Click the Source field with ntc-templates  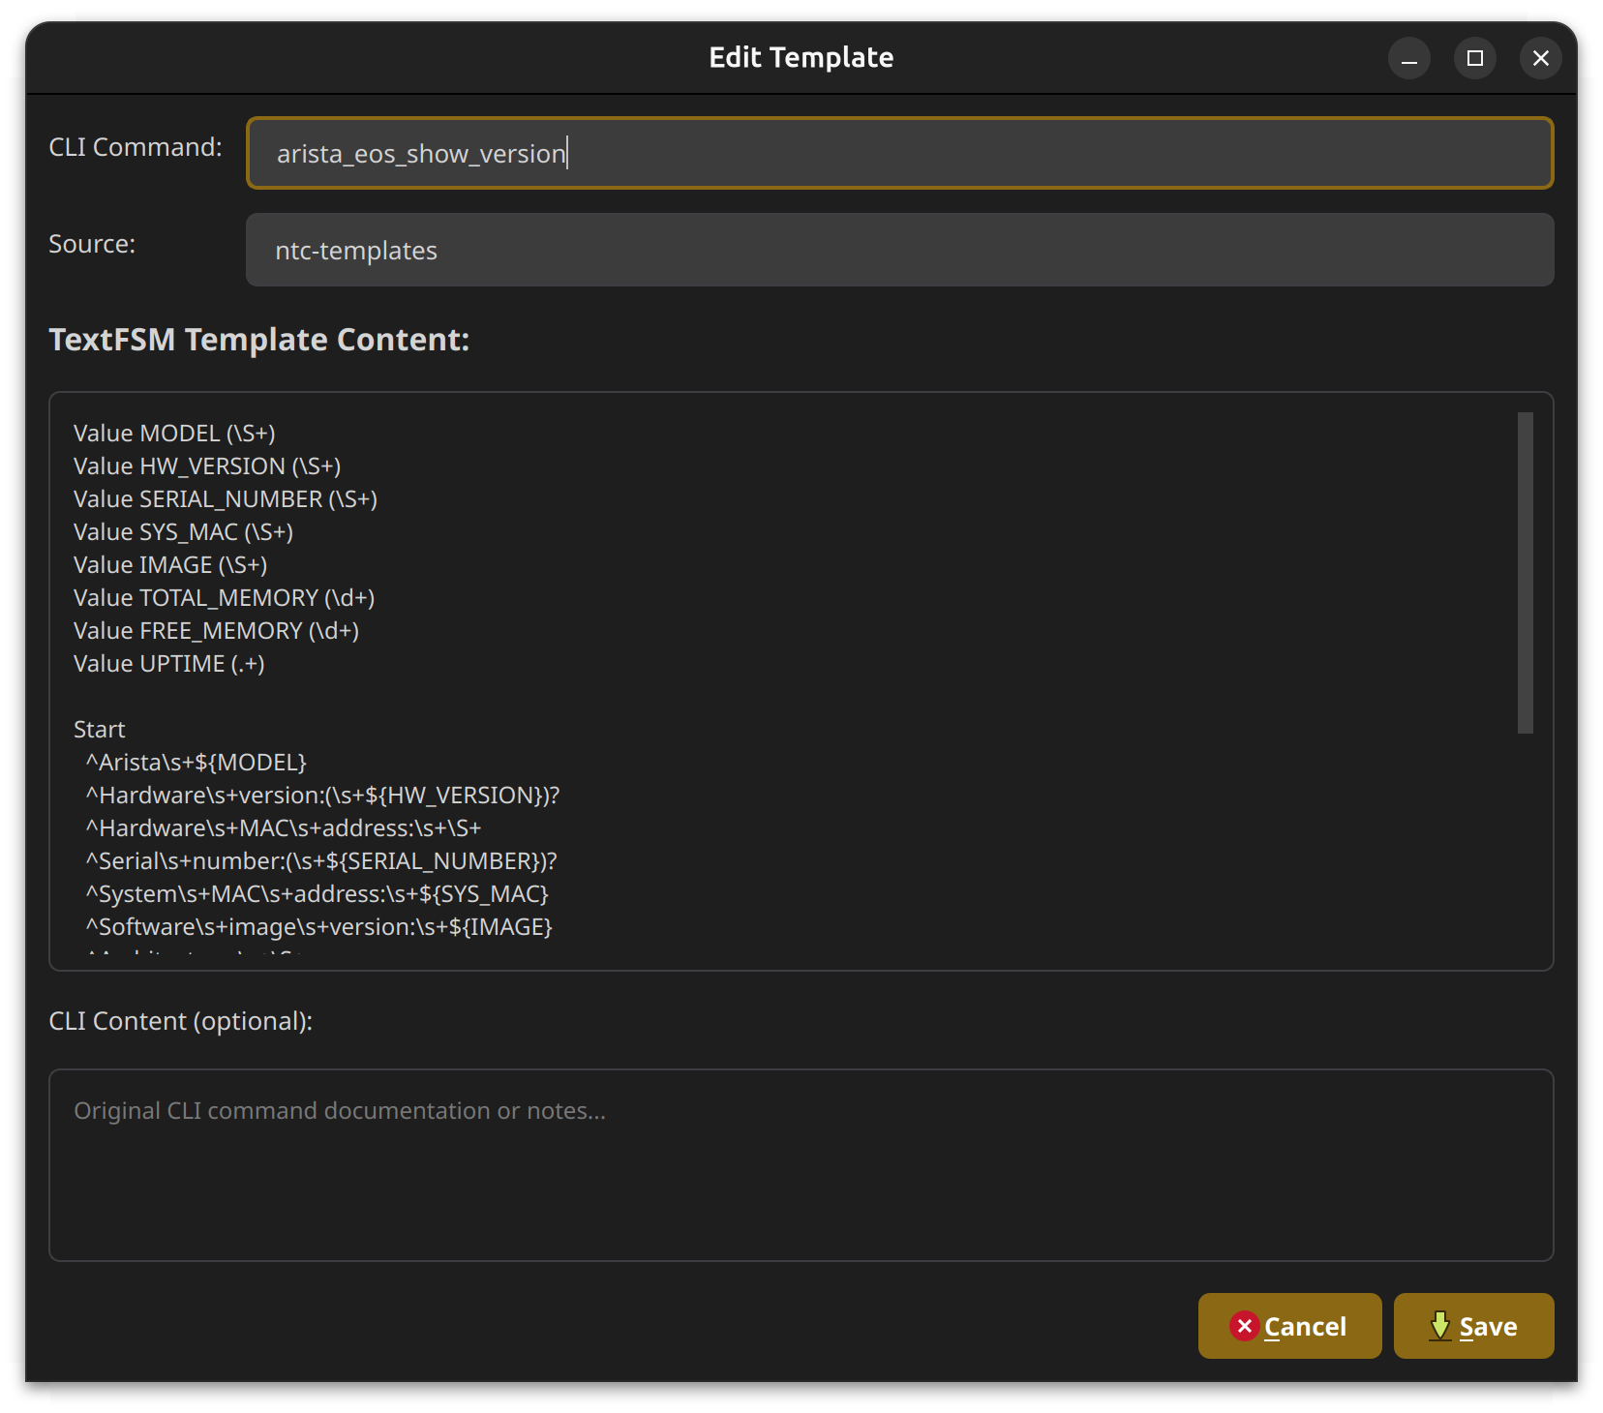(900, 250)
